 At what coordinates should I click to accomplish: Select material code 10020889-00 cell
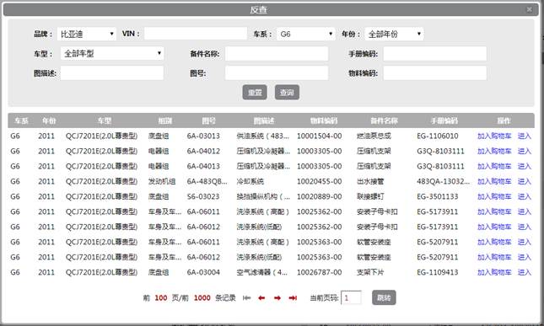[x=319, y=197]
